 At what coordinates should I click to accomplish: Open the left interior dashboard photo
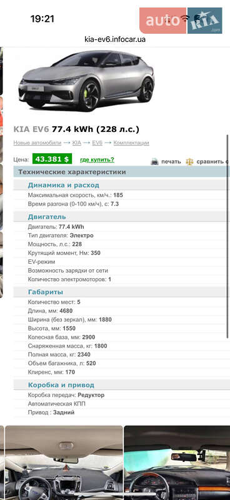64,462
